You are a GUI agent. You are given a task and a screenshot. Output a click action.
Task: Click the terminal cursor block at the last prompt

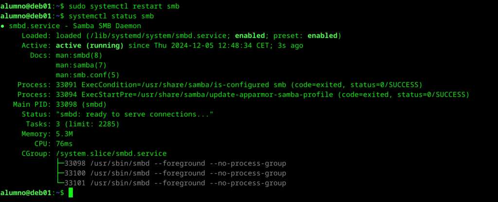[71, 193]
